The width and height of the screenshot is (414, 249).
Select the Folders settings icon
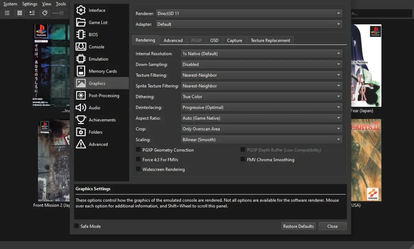pyautogui.click(x=95, y=132)
